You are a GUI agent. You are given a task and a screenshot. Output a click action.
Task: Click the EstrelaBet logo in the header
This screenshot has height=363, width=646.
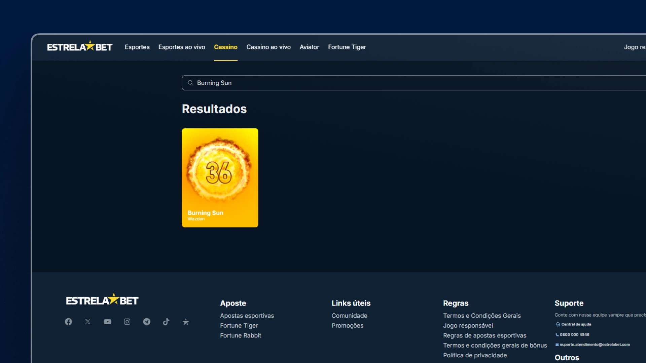pyautogui.click(x=80, y=47)
